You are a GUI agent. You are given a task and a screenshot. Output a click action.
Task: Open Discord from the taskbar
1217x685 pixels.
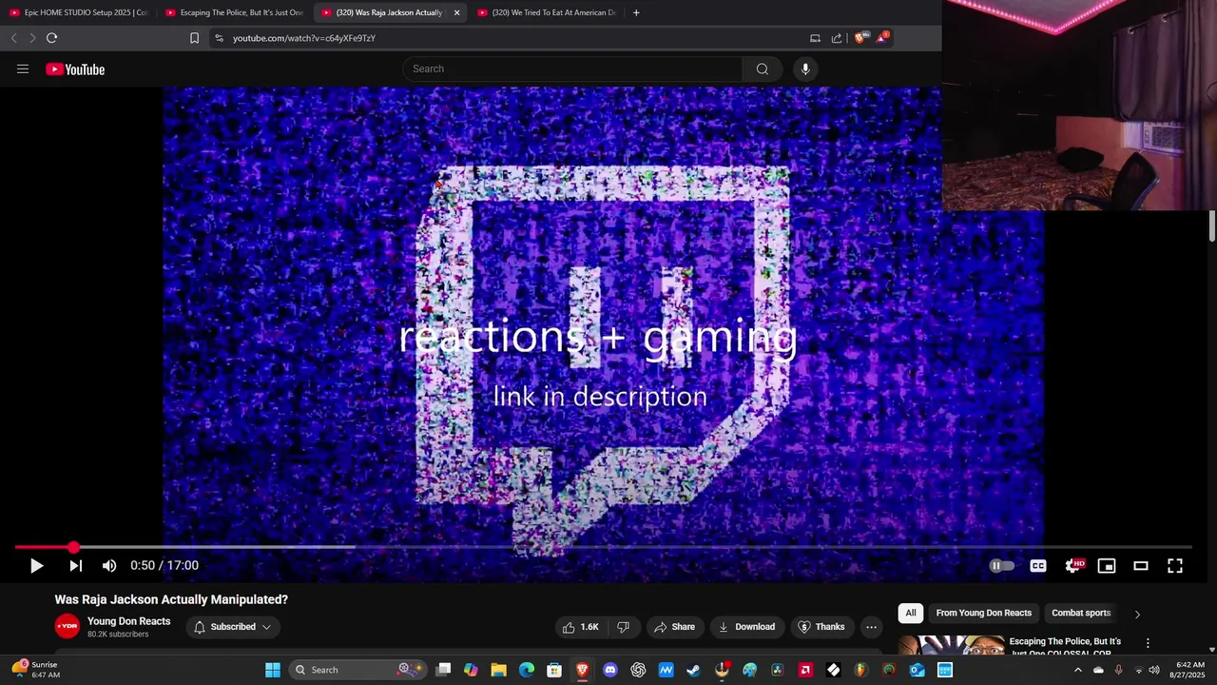coord(610,670)
